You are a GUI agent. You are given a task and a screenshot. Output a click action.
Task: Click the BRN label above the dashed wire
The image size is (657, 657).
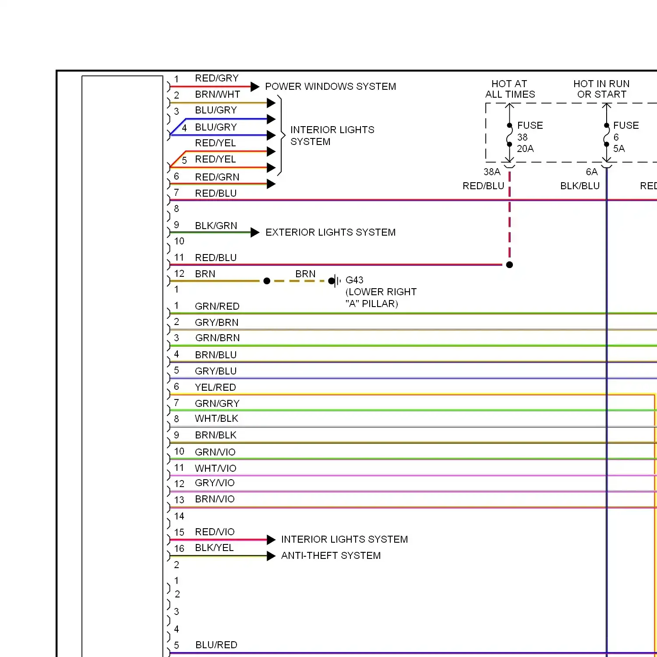pyautogui.click(x=305, y=274)
